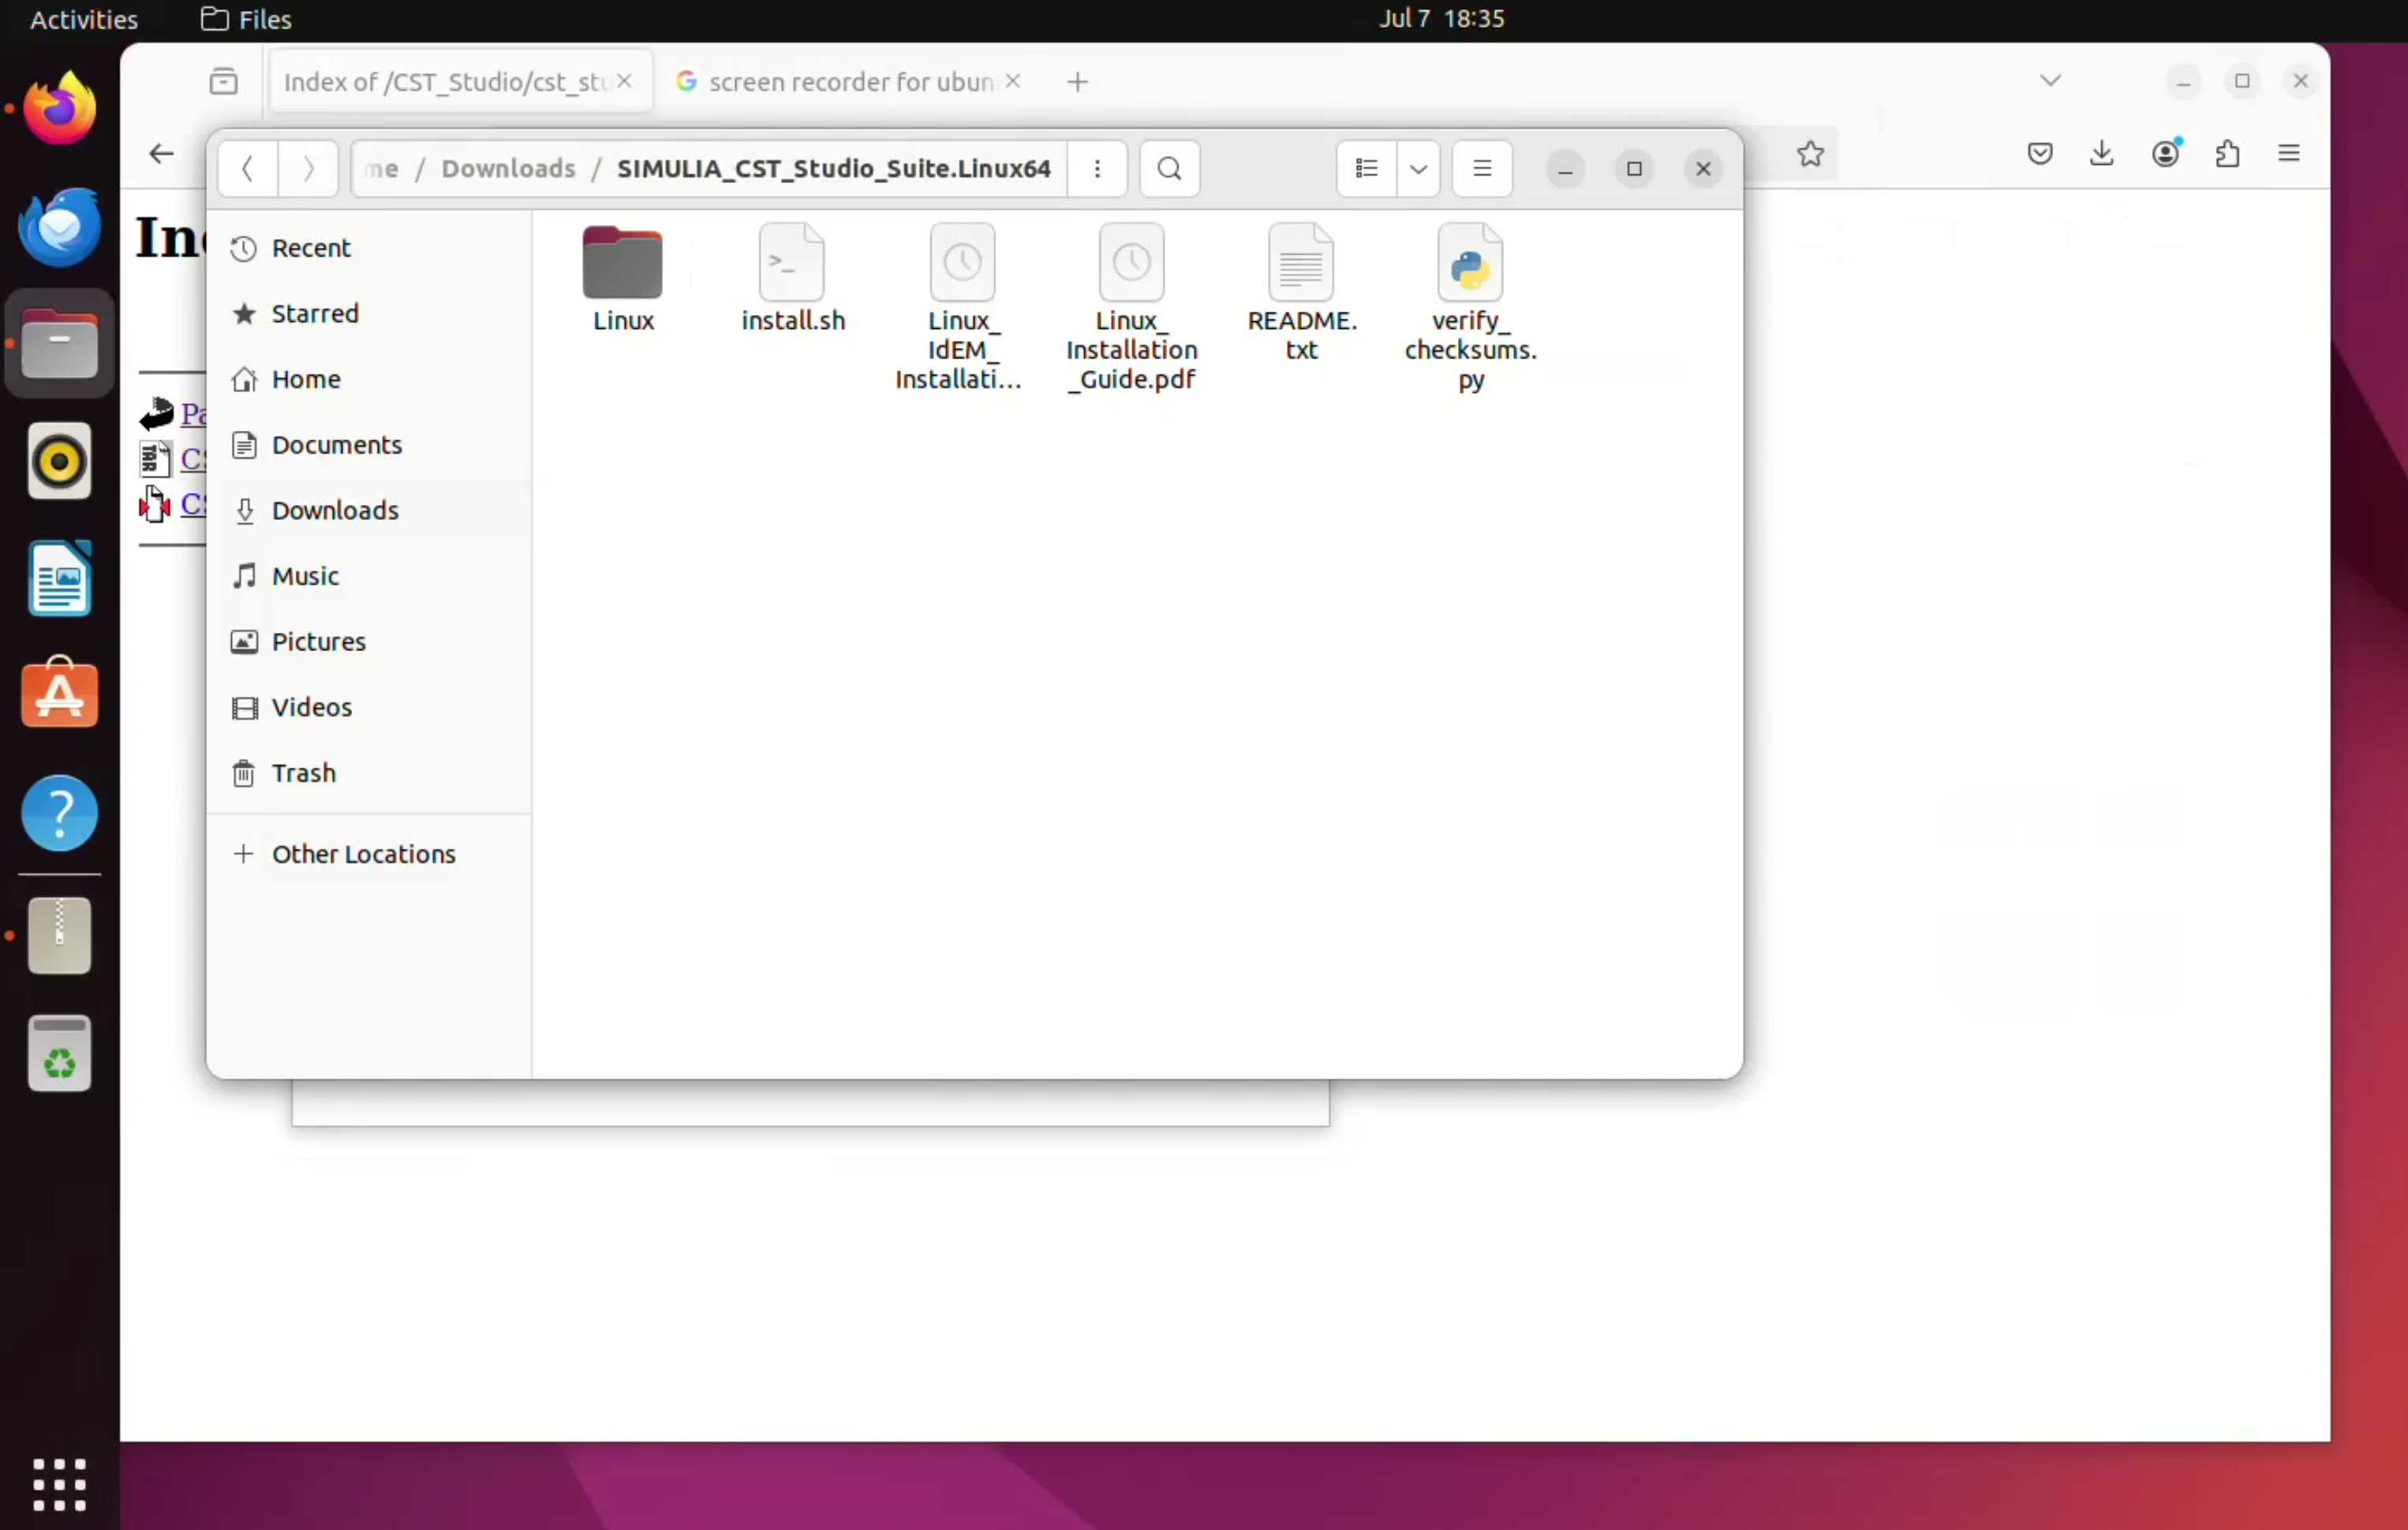Bookmark this page with the star icon
The height and width of the screenshot is (1530, 2408).
[1810, 154]
